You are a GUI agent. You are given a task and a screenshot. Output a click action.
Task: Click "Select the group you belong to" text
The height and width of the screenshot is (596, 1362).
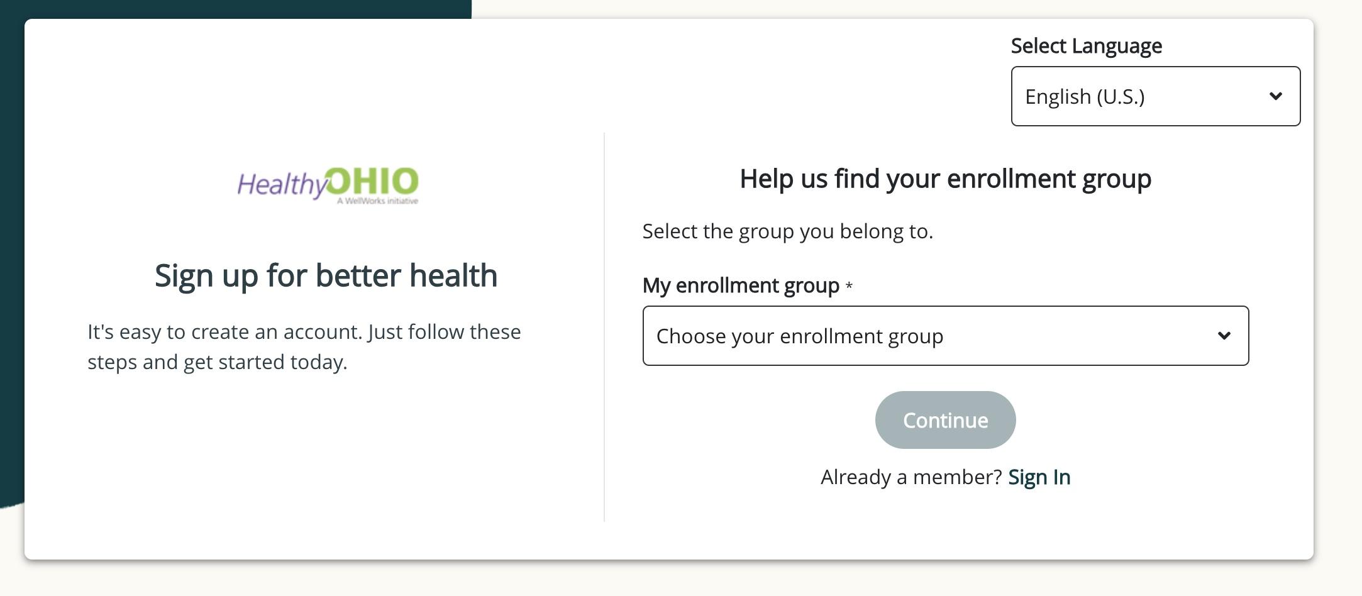[x=787, y=231]
